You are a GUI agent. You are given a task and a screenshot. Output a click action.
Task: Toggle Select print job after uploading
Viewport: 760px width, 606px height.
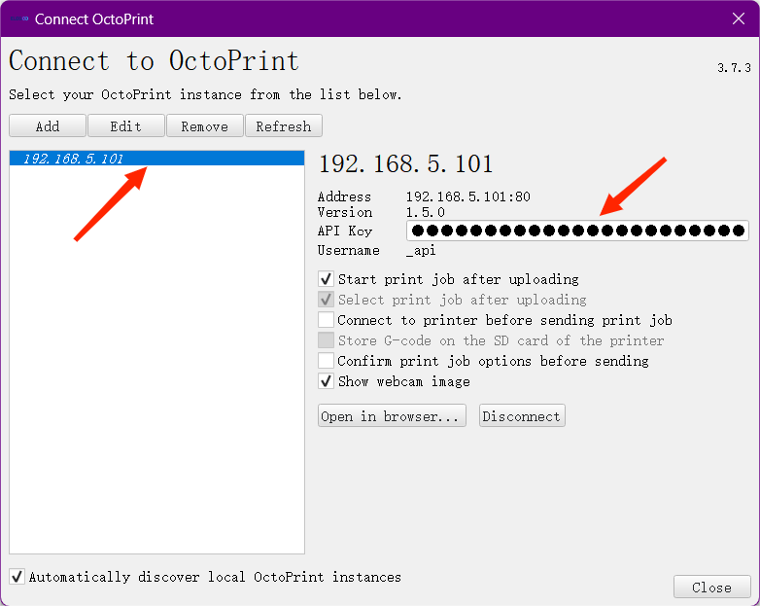point(327,300)
